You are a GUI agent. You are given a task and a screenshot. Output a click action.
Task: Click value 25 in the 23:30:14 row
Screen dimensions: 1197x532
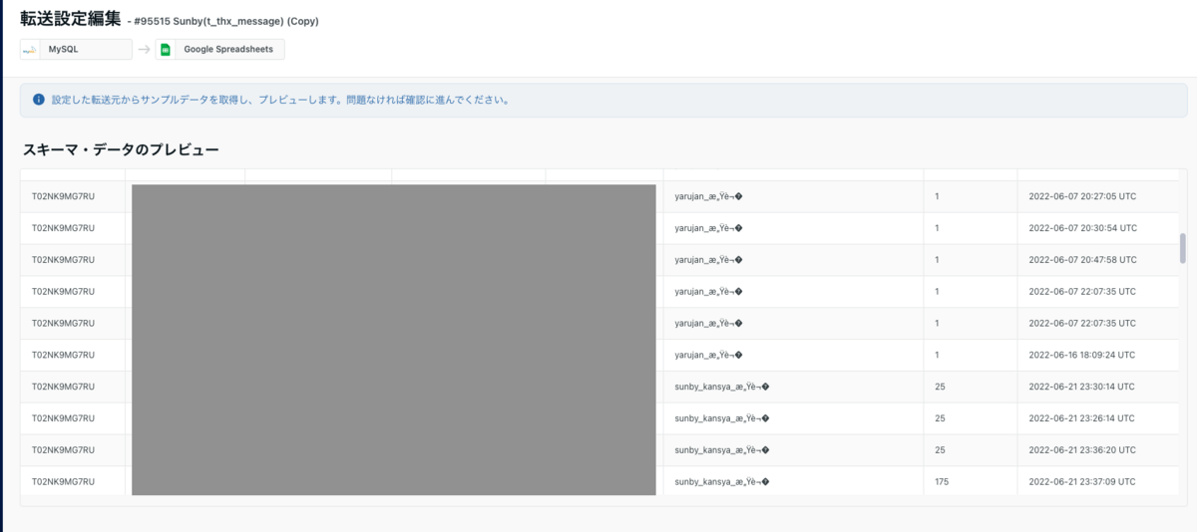tap(940, 387)
